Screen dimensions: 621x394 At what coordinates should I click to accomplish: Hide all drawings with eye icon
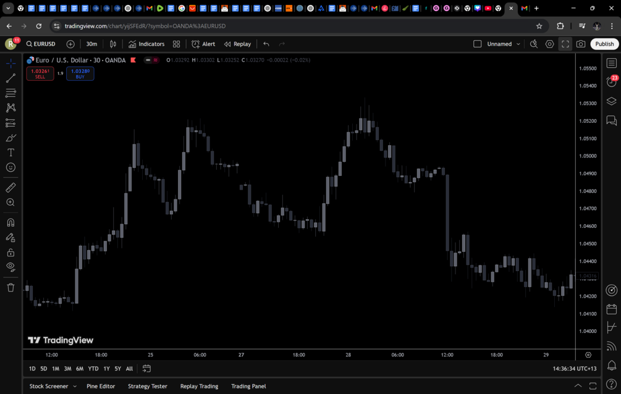tap(11, 267)
